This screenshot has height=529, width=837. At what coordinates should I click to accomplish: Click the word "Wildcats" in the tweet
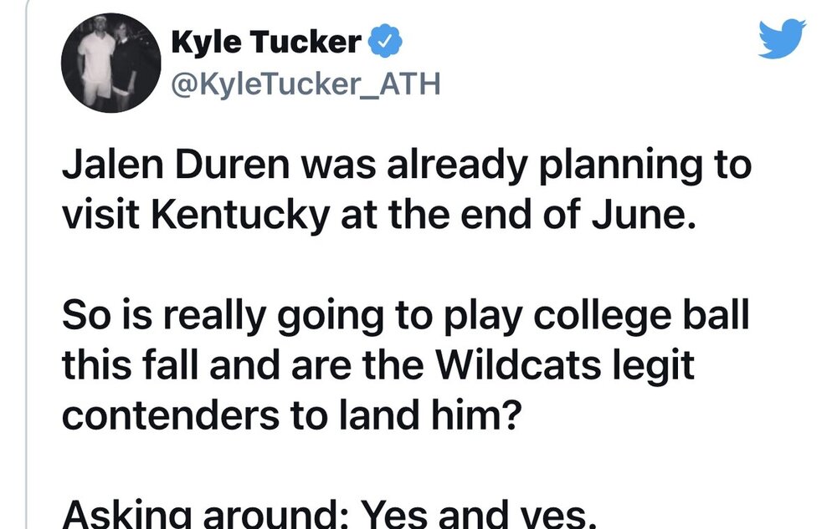519,365
